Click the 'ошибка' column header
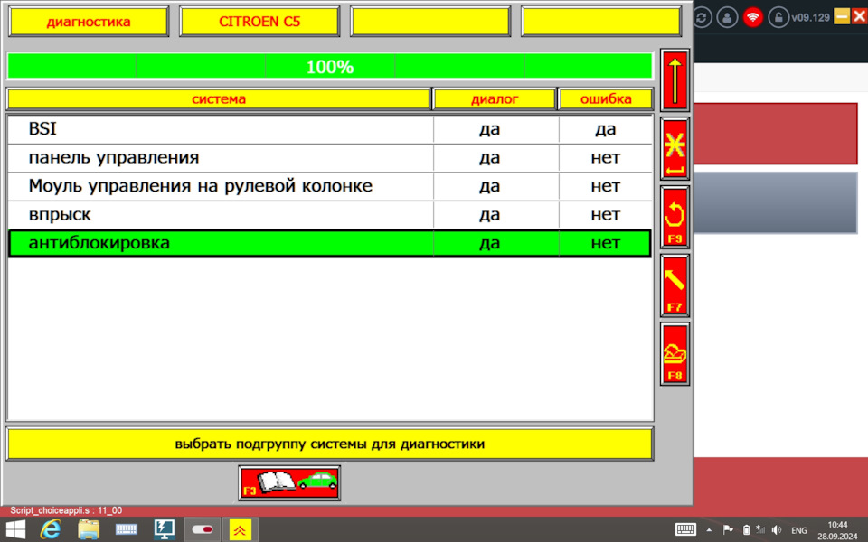 pyautogui.click(x=606, y=99)
